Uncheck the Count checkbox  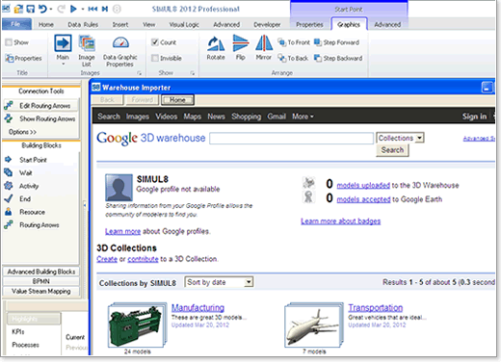click(155, 42)
